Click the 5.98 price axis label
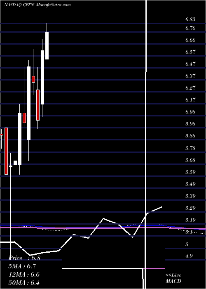Screen dimensions: 206x289 190,124
